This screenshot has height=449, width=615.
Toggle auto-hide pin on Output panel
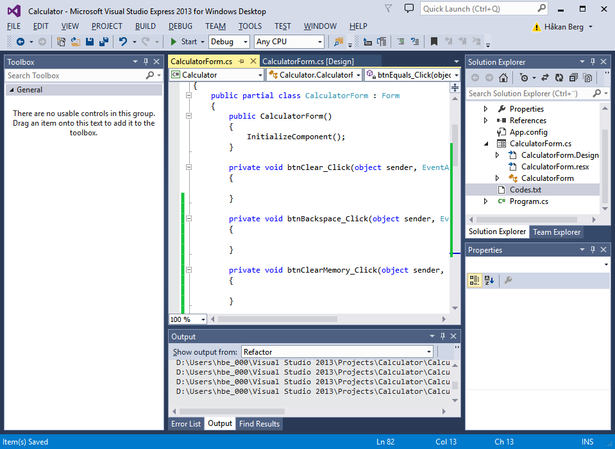(443, 336)
